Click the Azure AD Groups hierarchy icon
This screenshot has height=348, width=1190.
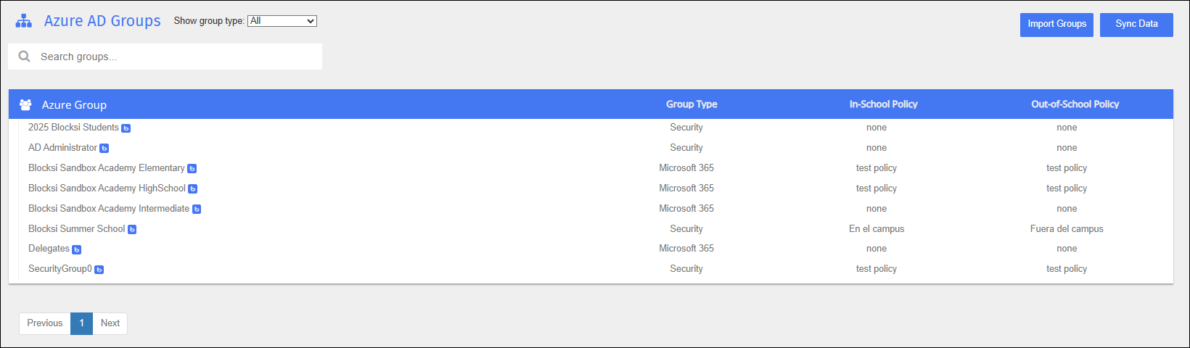[x=24, y=21]
